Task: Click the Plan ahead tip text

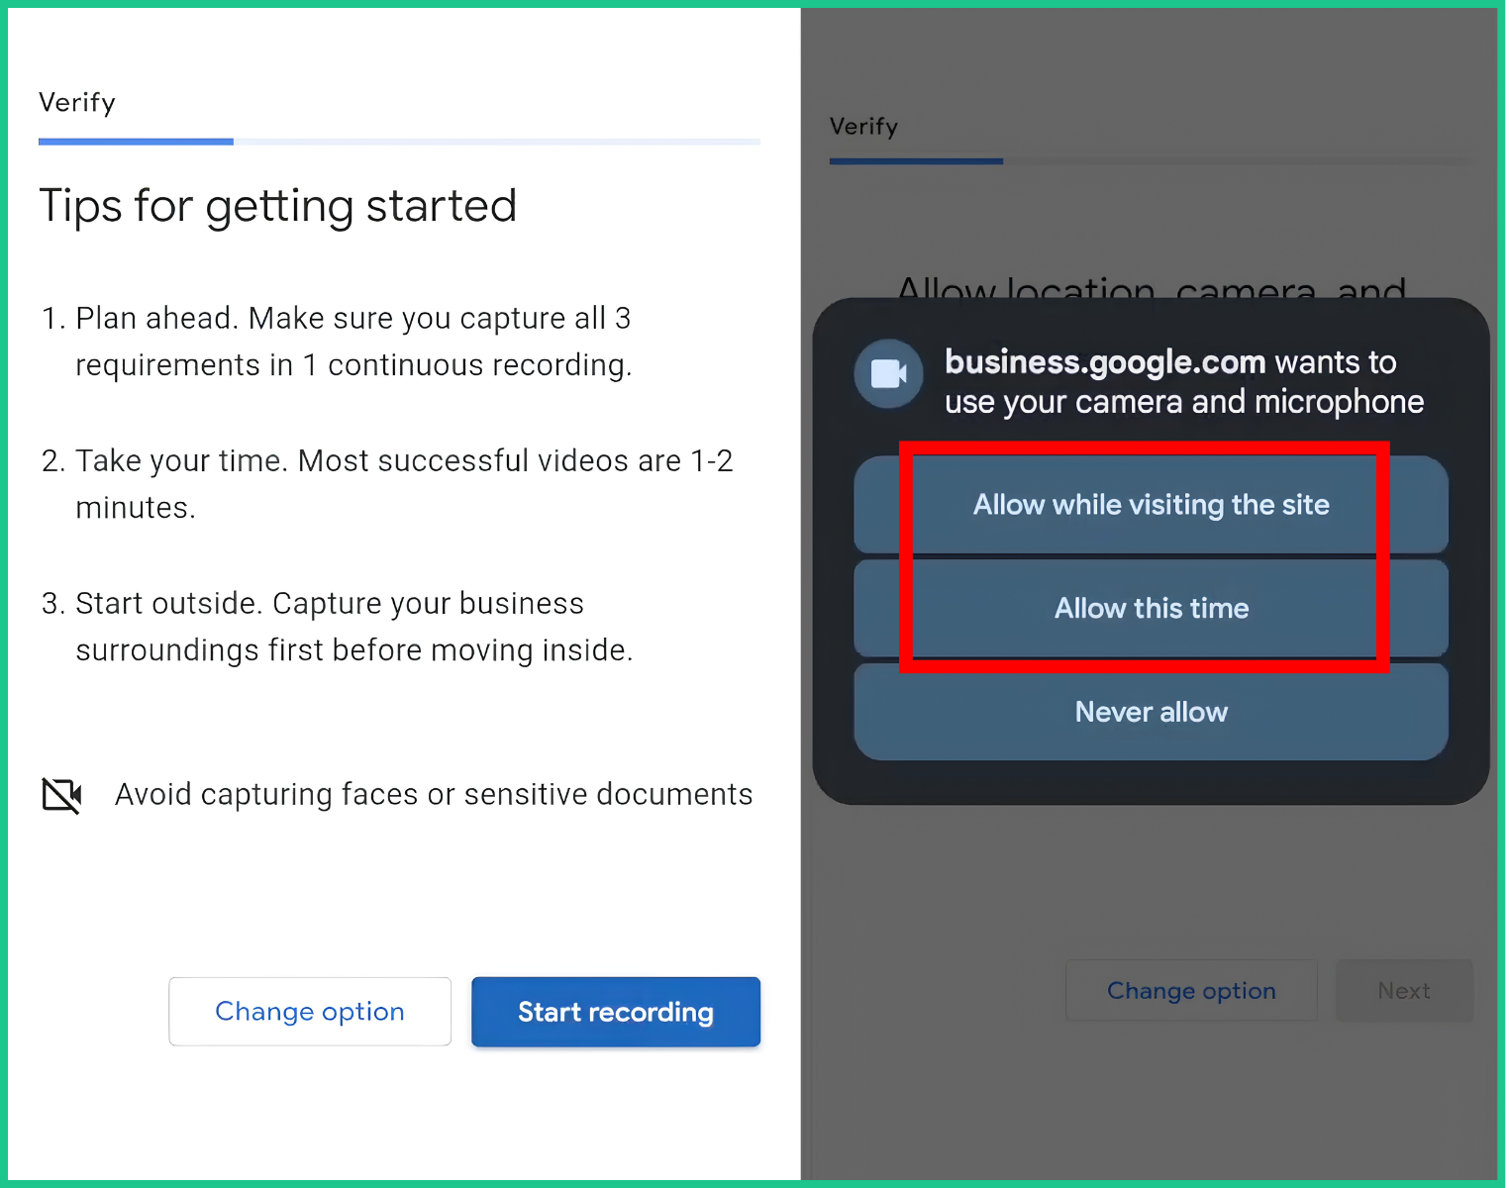Action: [x=353, y=342]
